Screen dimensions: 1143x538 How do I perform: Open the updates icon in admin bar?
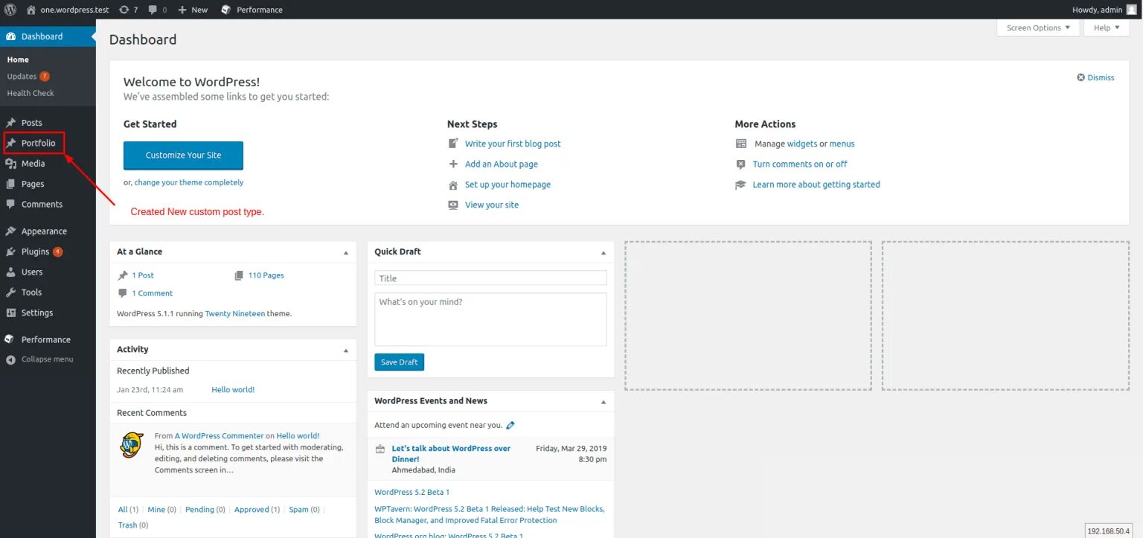point(123,10)
